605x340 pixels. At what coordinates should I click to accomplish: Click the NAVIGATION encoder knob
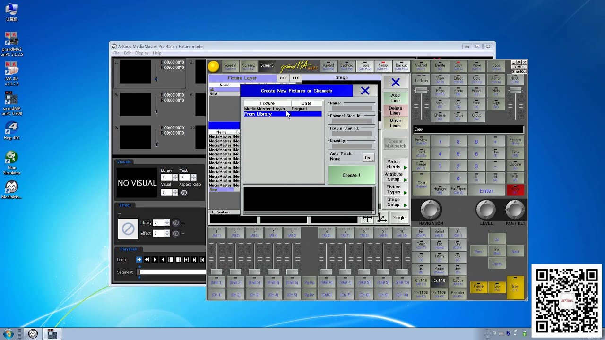pos(431,209)
